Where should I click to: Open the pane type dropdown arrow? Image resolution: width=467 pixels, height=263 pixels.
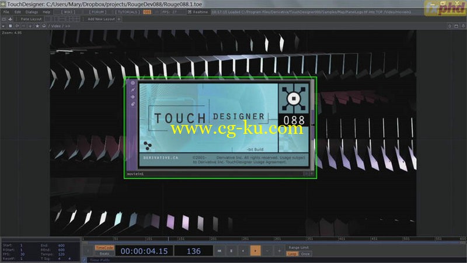4,26
